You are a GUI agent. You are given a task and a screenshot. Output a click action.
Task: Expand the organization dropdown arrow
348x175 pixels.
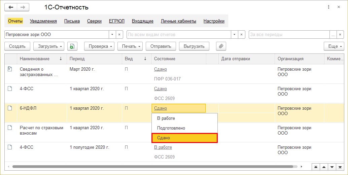[112, 35]
